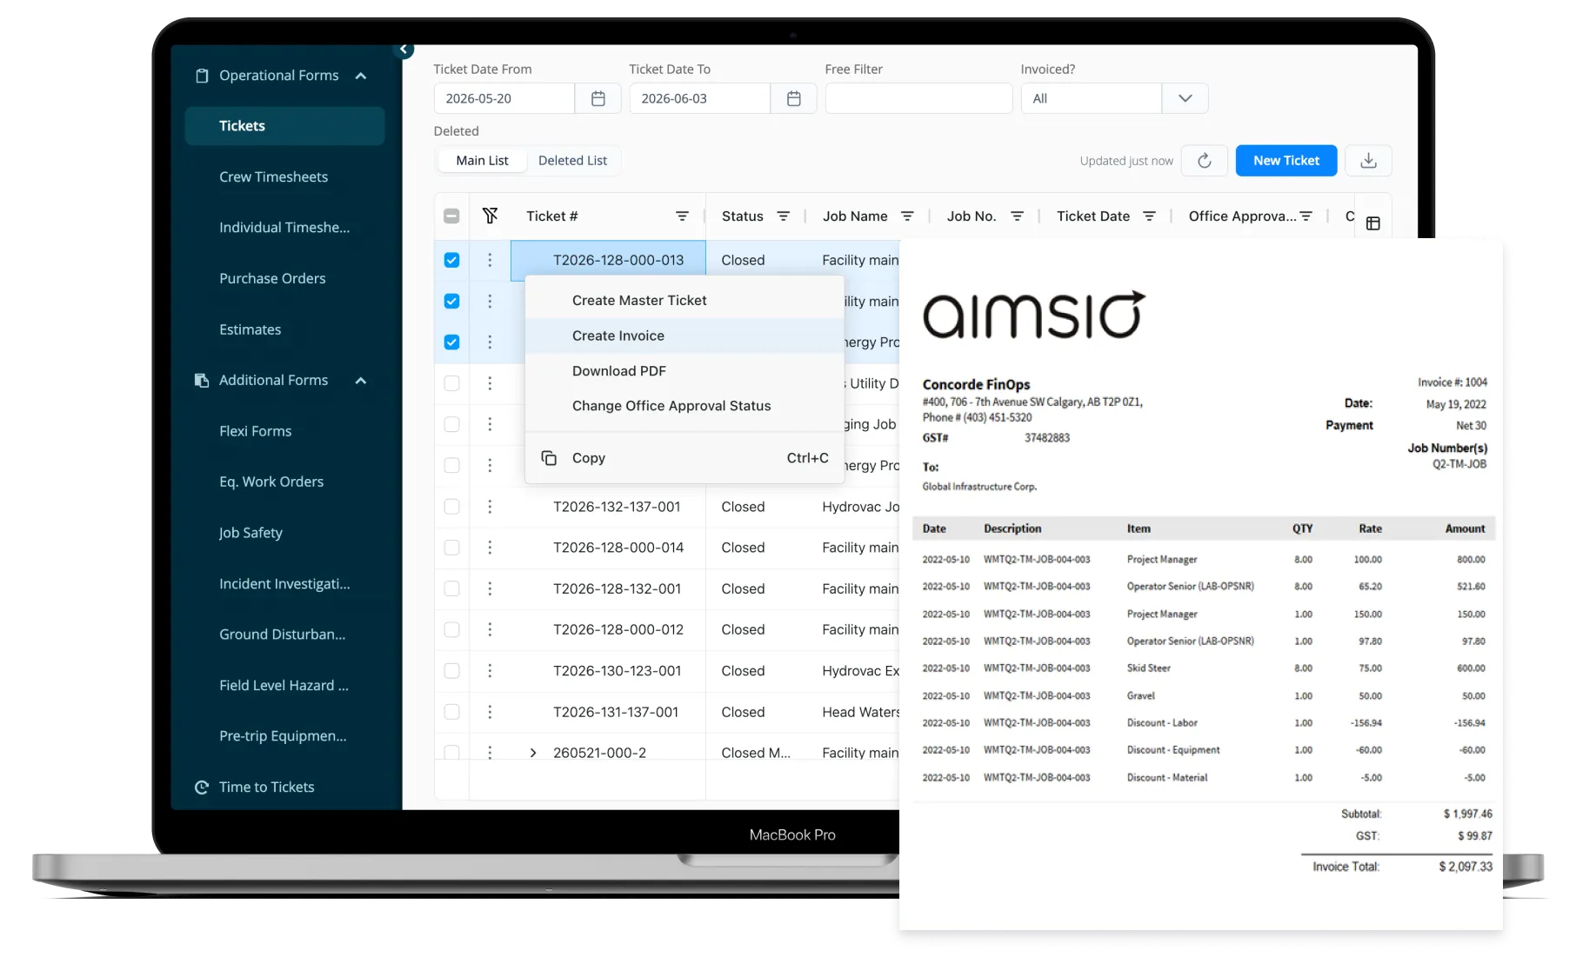
Task: Check ticket T2026-128-000-012
Action: point(451,629)
